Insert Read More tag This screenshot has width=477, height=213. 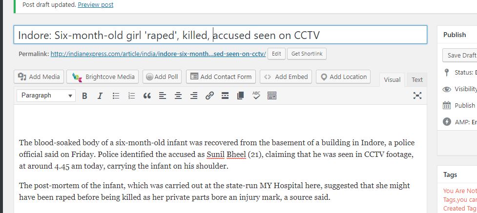click(x=225, y=96)
